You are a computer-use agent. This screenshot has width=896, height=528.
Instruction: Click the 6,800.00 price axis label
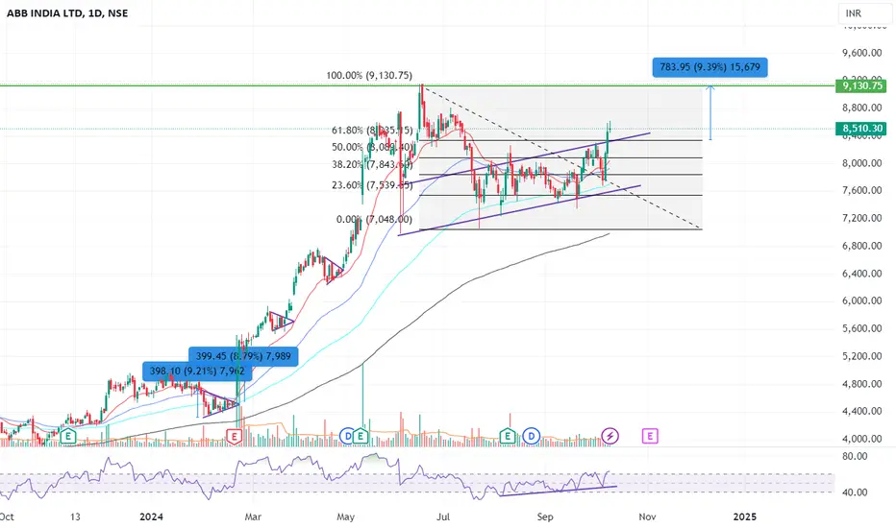861,246
